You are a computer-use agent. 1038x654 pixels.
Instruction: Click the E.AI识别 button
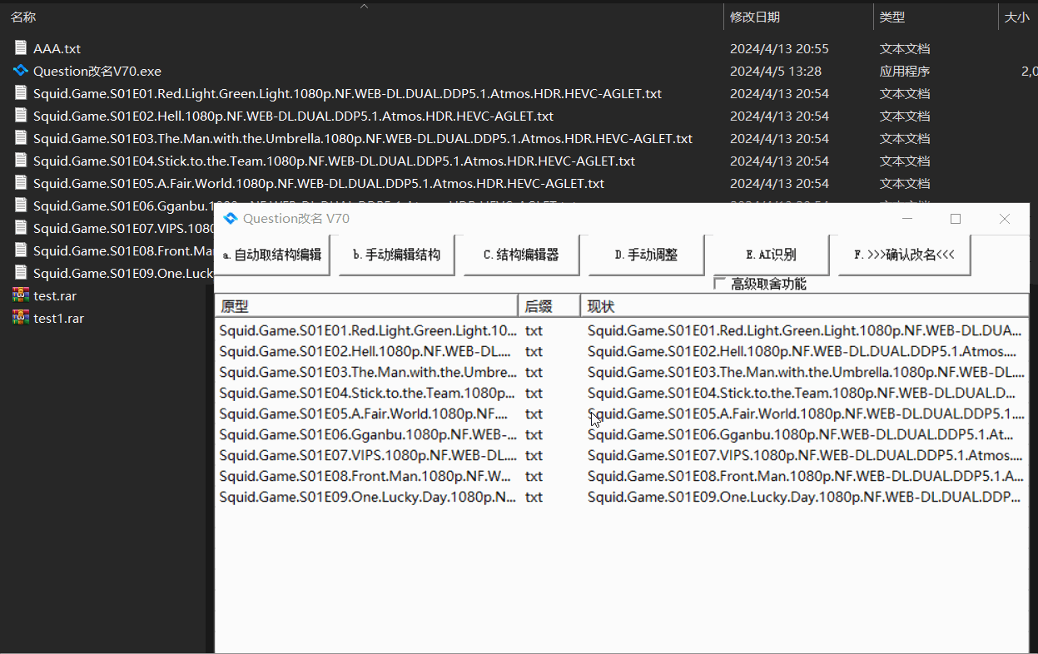(771, 255)
